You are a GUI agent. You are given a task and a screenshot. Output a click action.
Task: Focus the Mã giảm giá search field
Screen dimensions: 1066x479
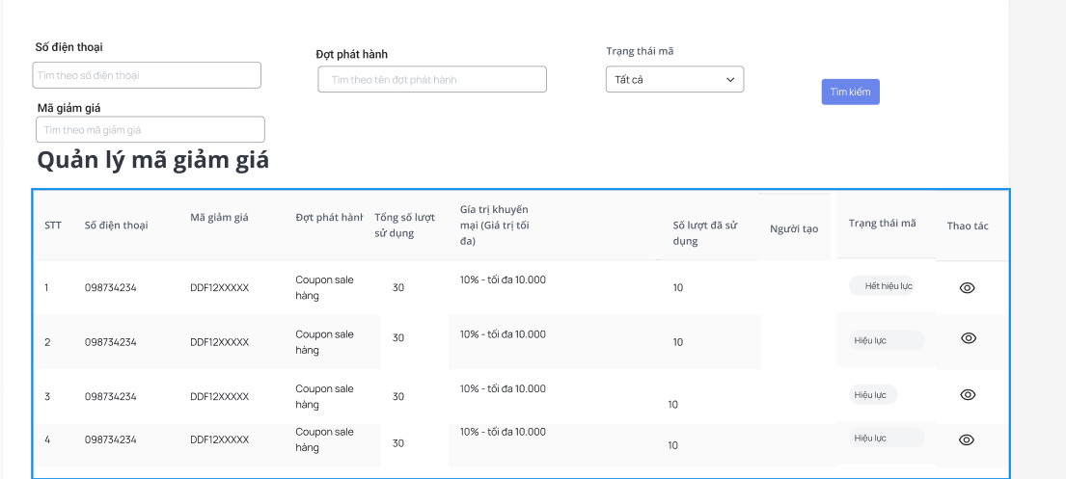click(x=150, y=130)
